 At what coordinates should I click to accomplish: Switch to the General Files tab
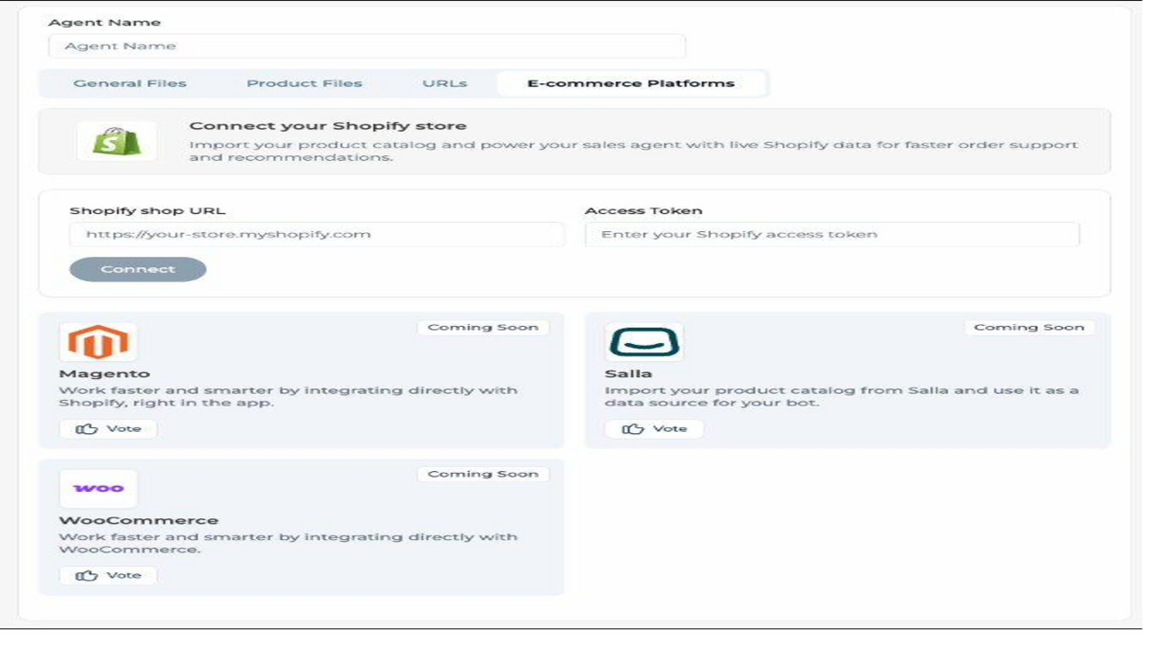130,83
